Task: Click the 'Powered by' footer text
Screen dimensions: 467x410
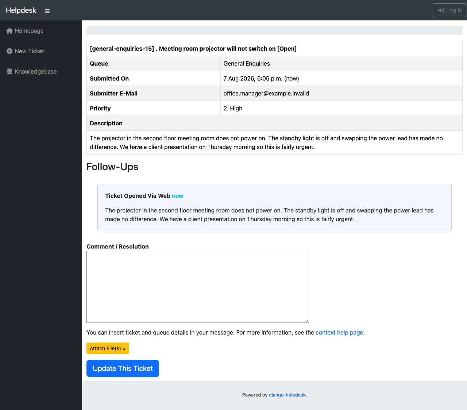Action: pos(255,395)
